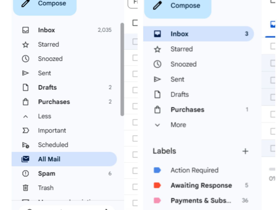Click the Scheduled send icon
The height and width of the screenshot is (210, 280).
click(25, 145)
